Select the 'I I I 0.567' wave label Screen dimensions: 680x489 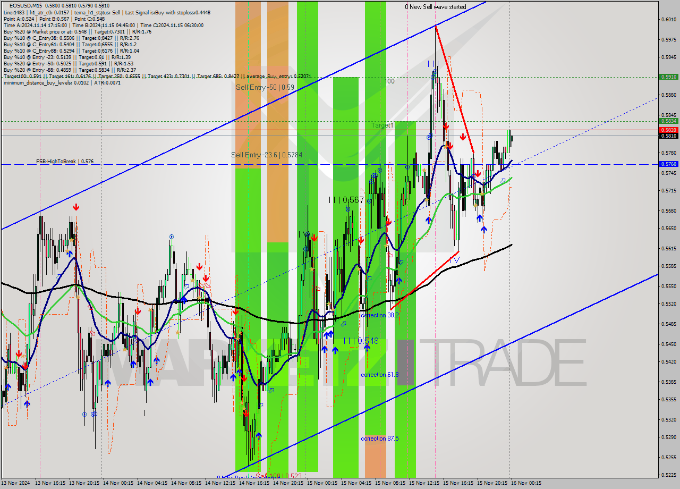346,200
